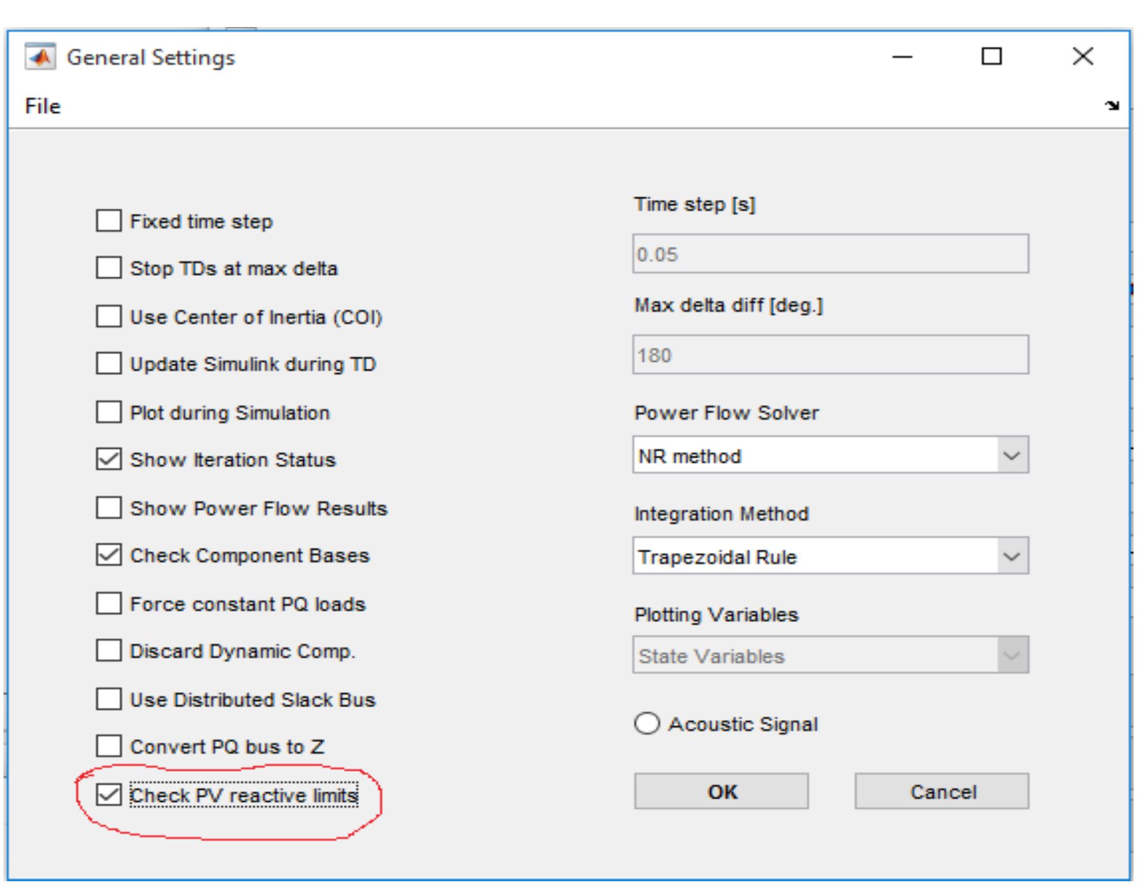The height and width of the screenshot is (891, 1137).
Task: Open the File menu
Action: click(x=43, y=107)
